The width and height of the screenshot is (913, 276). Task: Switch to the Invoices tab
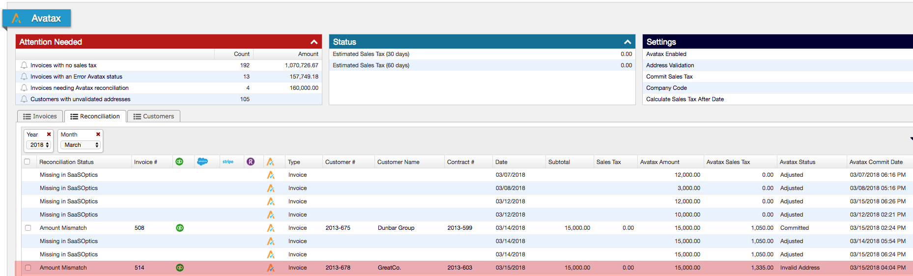(x=40, y=116)
